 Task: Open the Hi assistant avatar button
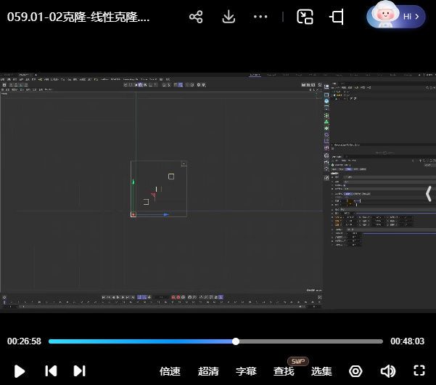396,16
